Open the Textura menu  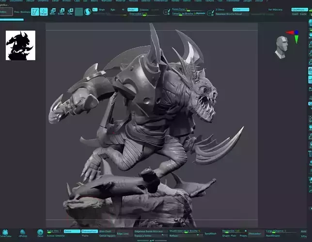click(x=209, y=1)
